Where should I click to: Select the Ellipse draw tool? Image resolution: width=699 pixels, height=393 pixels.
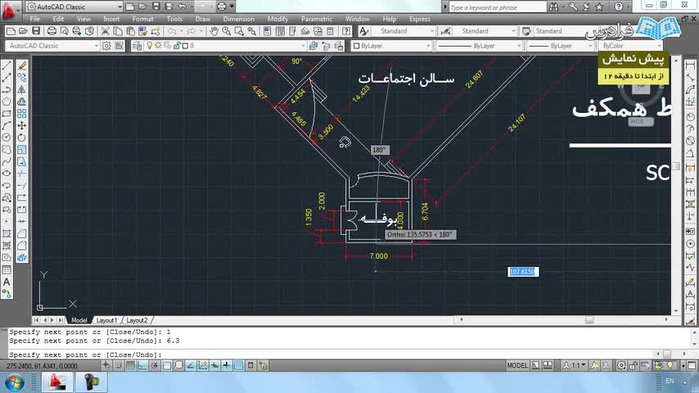(7, 174)
